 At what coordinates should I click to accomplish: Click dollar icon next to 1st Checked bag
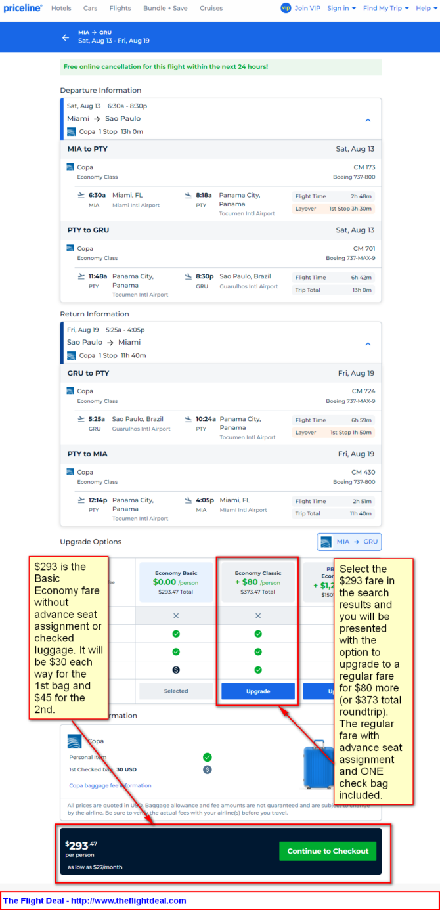(x=208, y=769)
